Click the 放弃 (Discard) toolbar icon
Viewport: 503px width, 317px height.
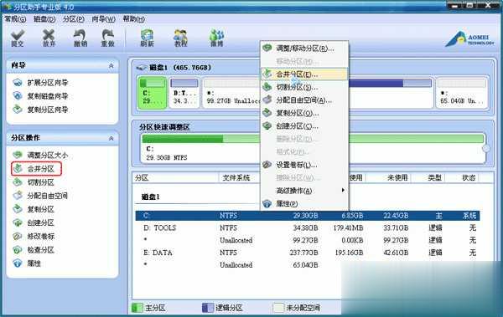click(x=49, y=38)
